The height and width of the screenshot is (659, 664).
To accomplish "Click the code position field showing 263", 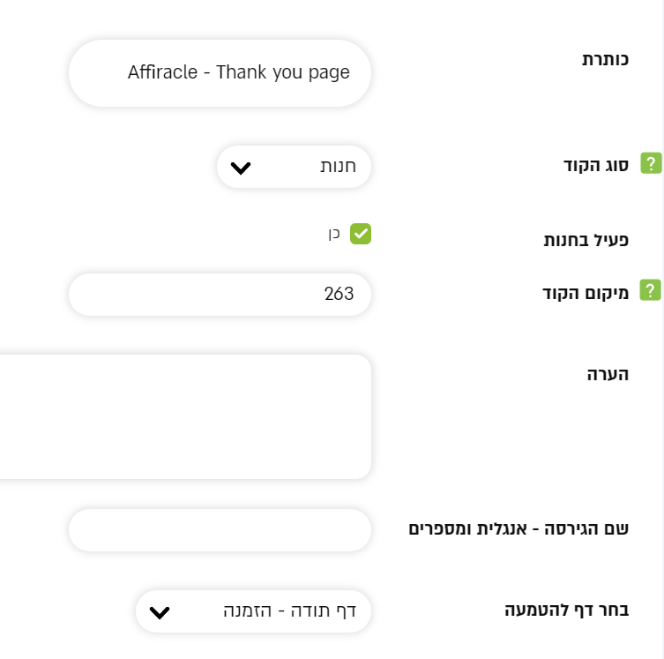I will click(x=220, y=295).
